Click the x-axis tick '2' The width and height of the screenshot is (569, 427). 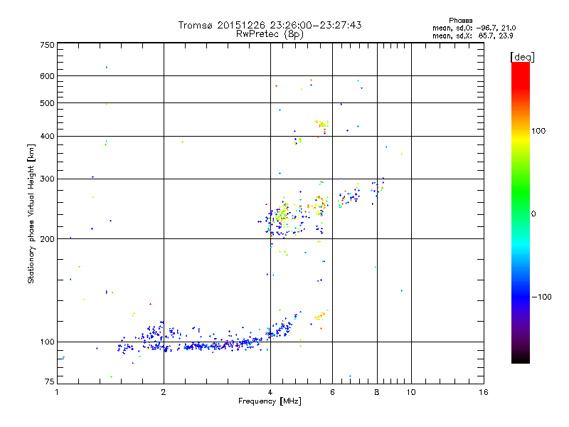click(164, 392)
